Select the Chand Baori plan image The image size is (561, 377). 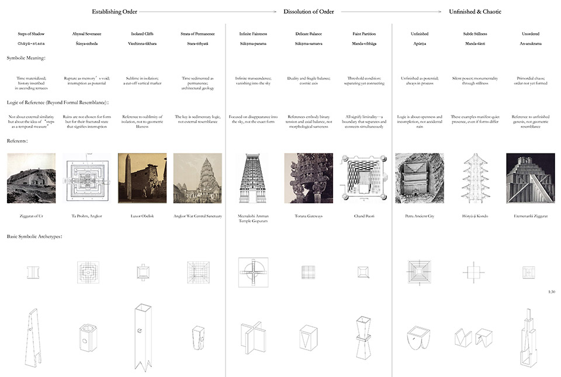point(363,179)
